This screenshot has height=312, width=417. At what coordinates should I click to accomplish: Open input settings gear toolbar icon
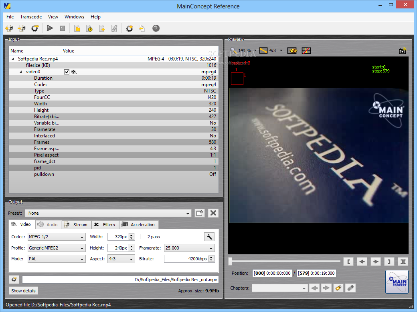[35, 28]
